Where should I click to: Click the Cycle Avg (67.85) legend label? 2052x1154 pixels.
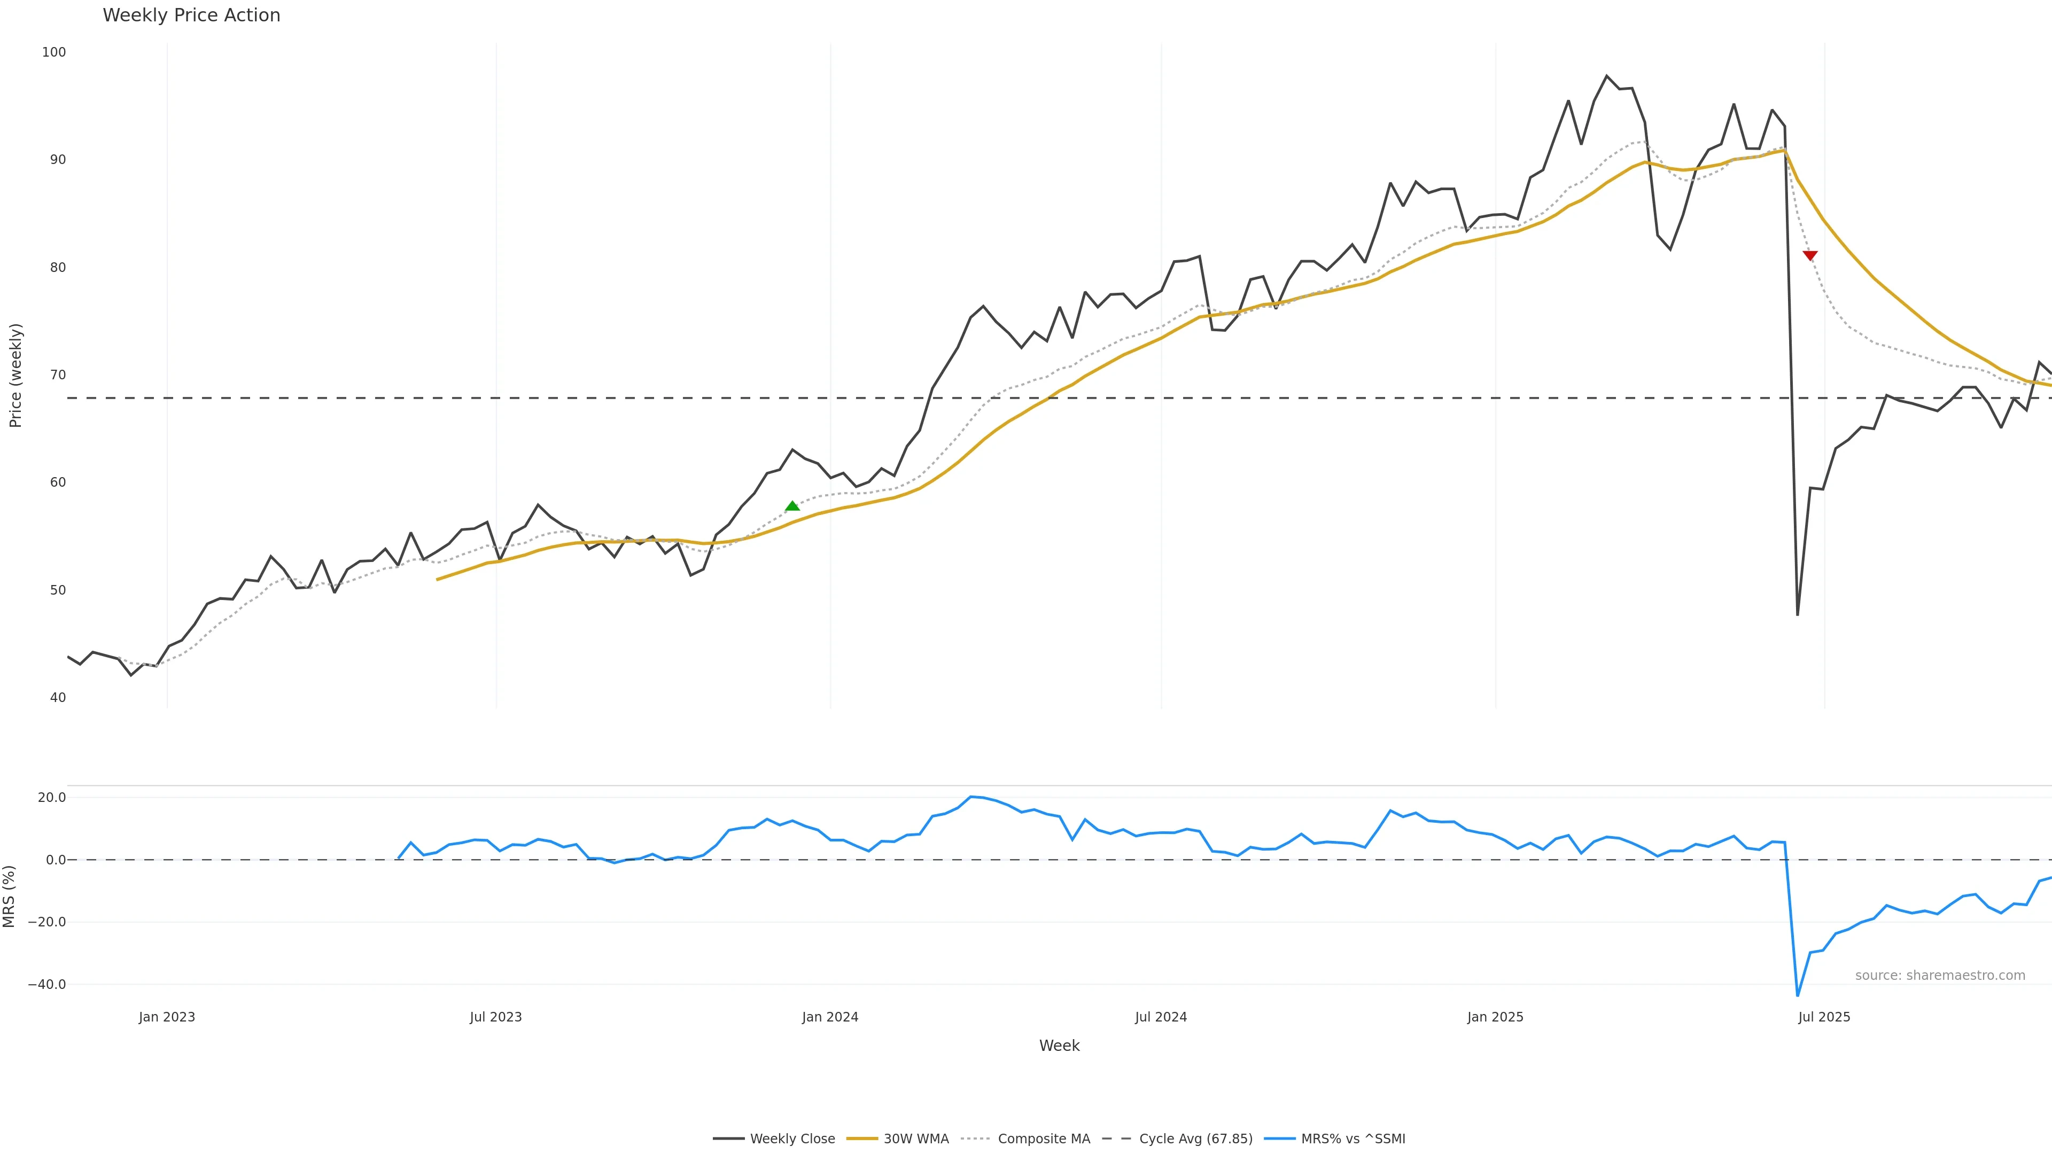[x=1195, y=1139]
